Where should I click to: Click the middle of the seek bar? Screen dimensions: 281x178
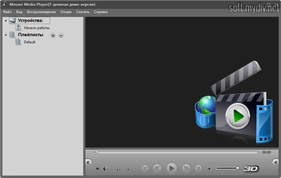[177, 152]
